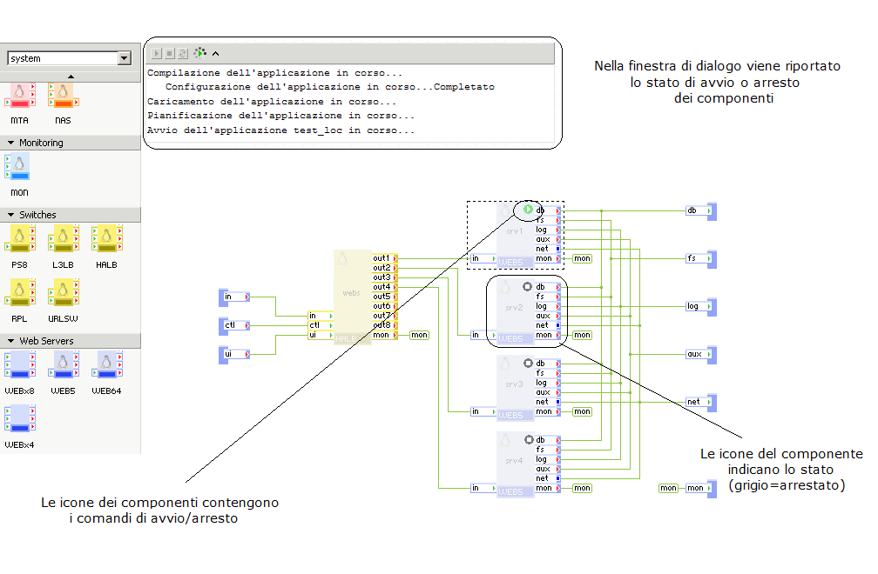Select the URLSW switch icon

(64, 292)
